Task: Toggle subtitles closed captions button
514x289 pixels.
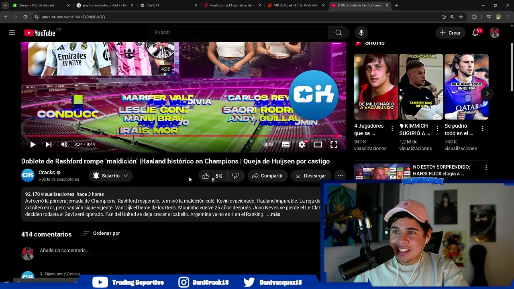Action: click(x=286, y=144)
